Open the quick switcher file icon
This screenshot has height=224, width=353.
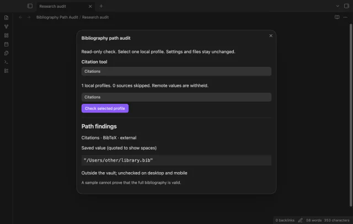pos(6,18)
